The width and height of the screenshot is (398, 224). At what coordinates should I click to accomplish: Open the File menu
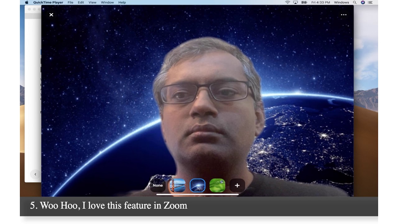71,2
